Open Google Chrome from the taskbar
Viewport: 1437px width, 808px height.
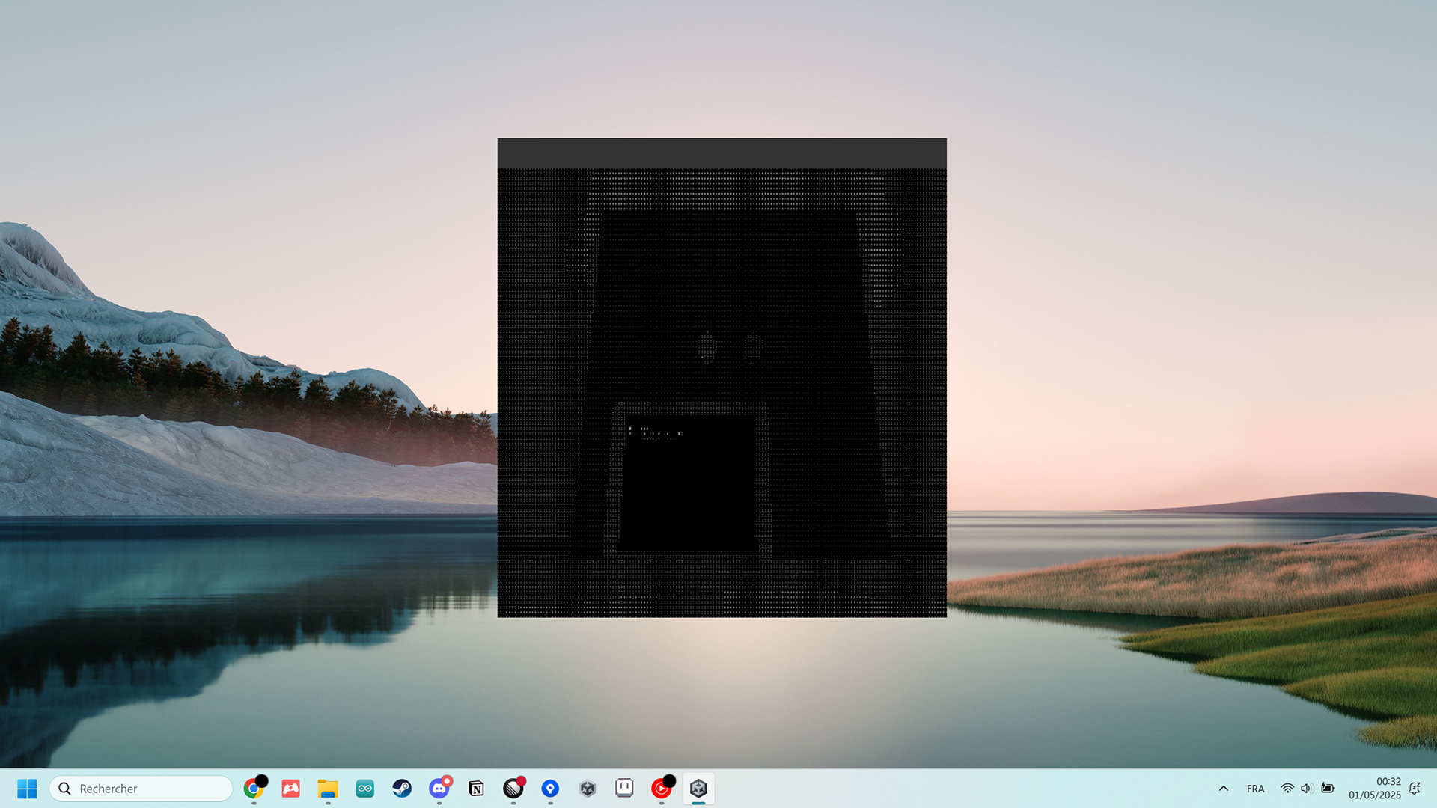coord(254,789)
